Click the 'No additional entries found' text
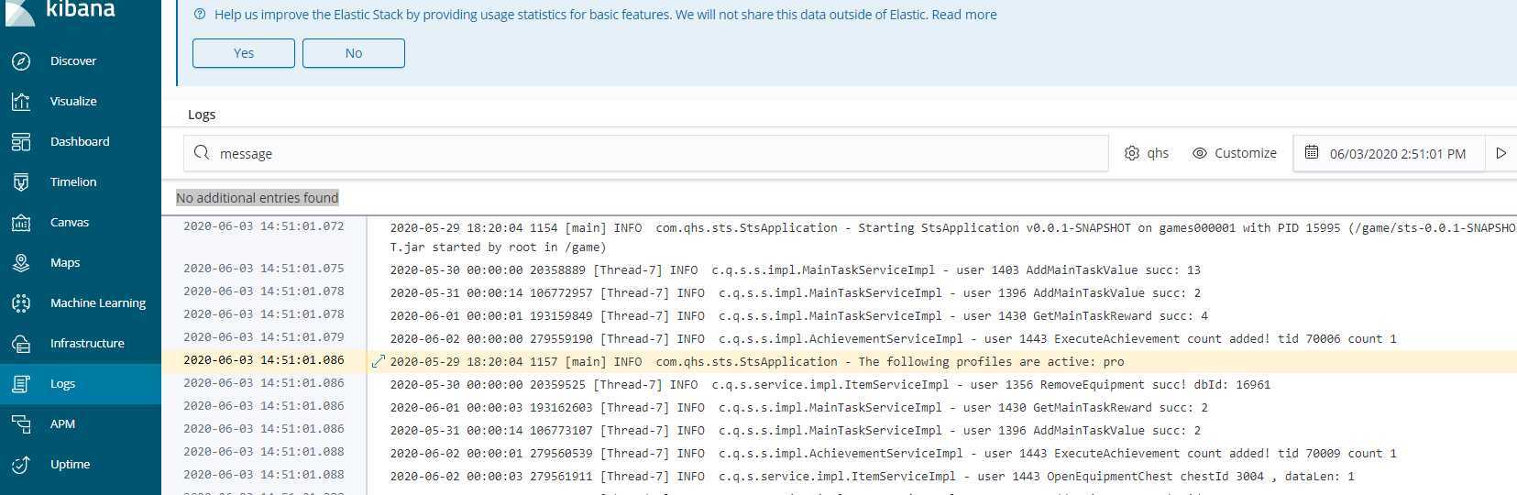The width and height of the screenshot is (1517, 495). click(258, 198)
